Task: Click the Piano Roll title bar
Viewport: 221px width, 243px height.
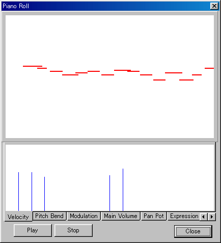Action: 105,6
